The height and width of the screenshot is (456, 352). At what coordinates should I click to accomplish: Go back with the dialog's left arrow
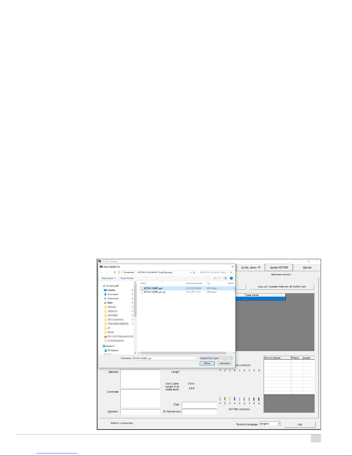(x=102, y=272)
